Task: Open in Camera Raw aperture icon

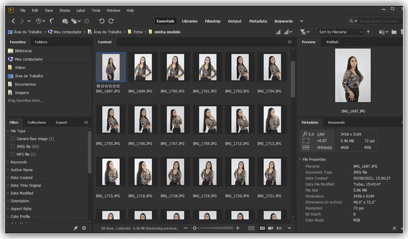Action: tap(87, 21)
